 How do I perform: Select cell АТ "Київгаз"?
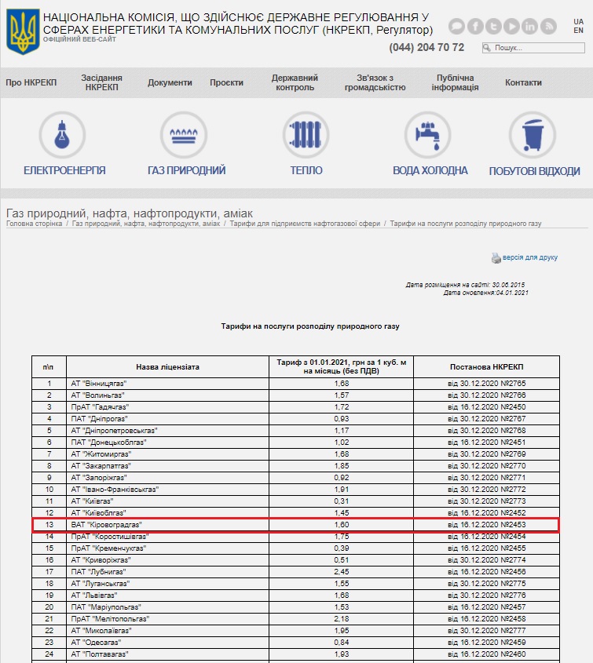[x=167, y=501]
